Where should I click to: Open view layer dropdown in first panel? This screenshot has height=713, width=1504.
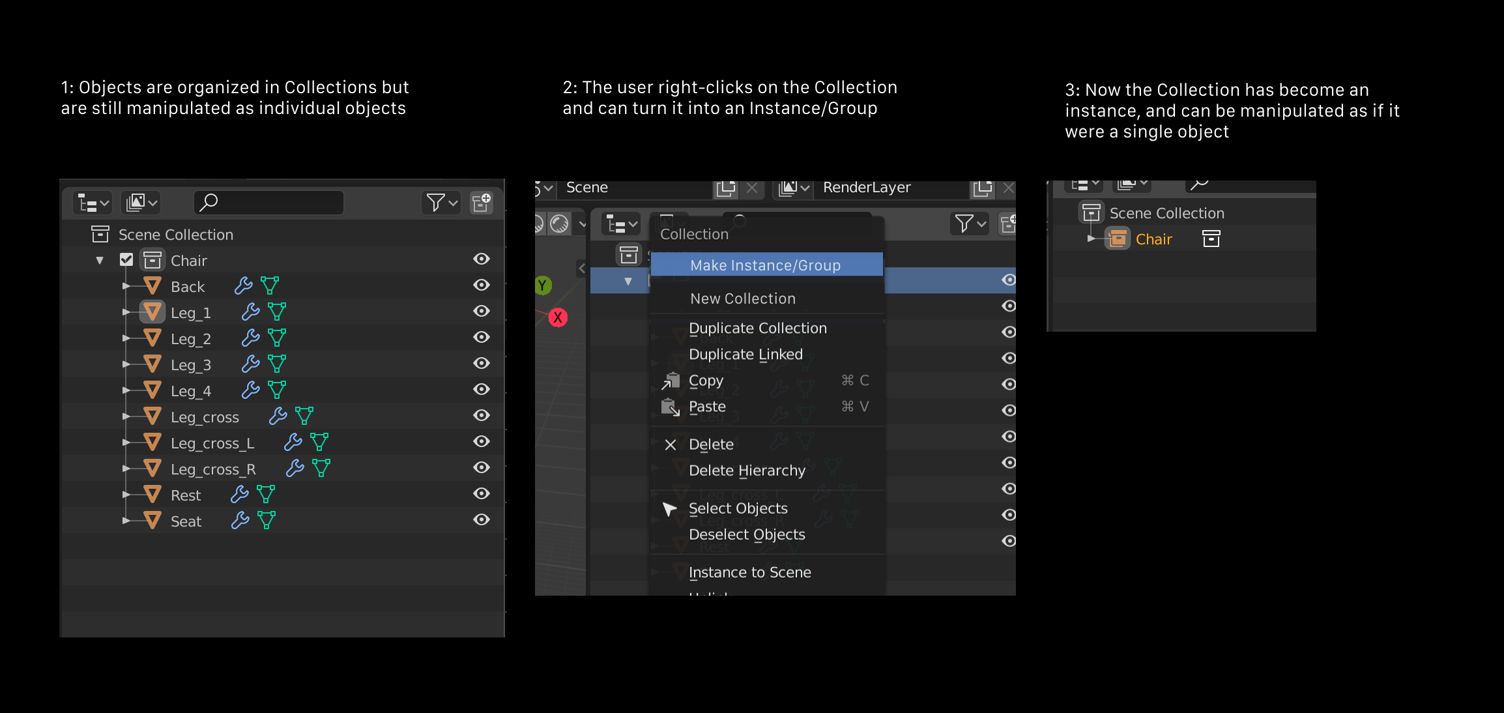[x=141, y=203]
